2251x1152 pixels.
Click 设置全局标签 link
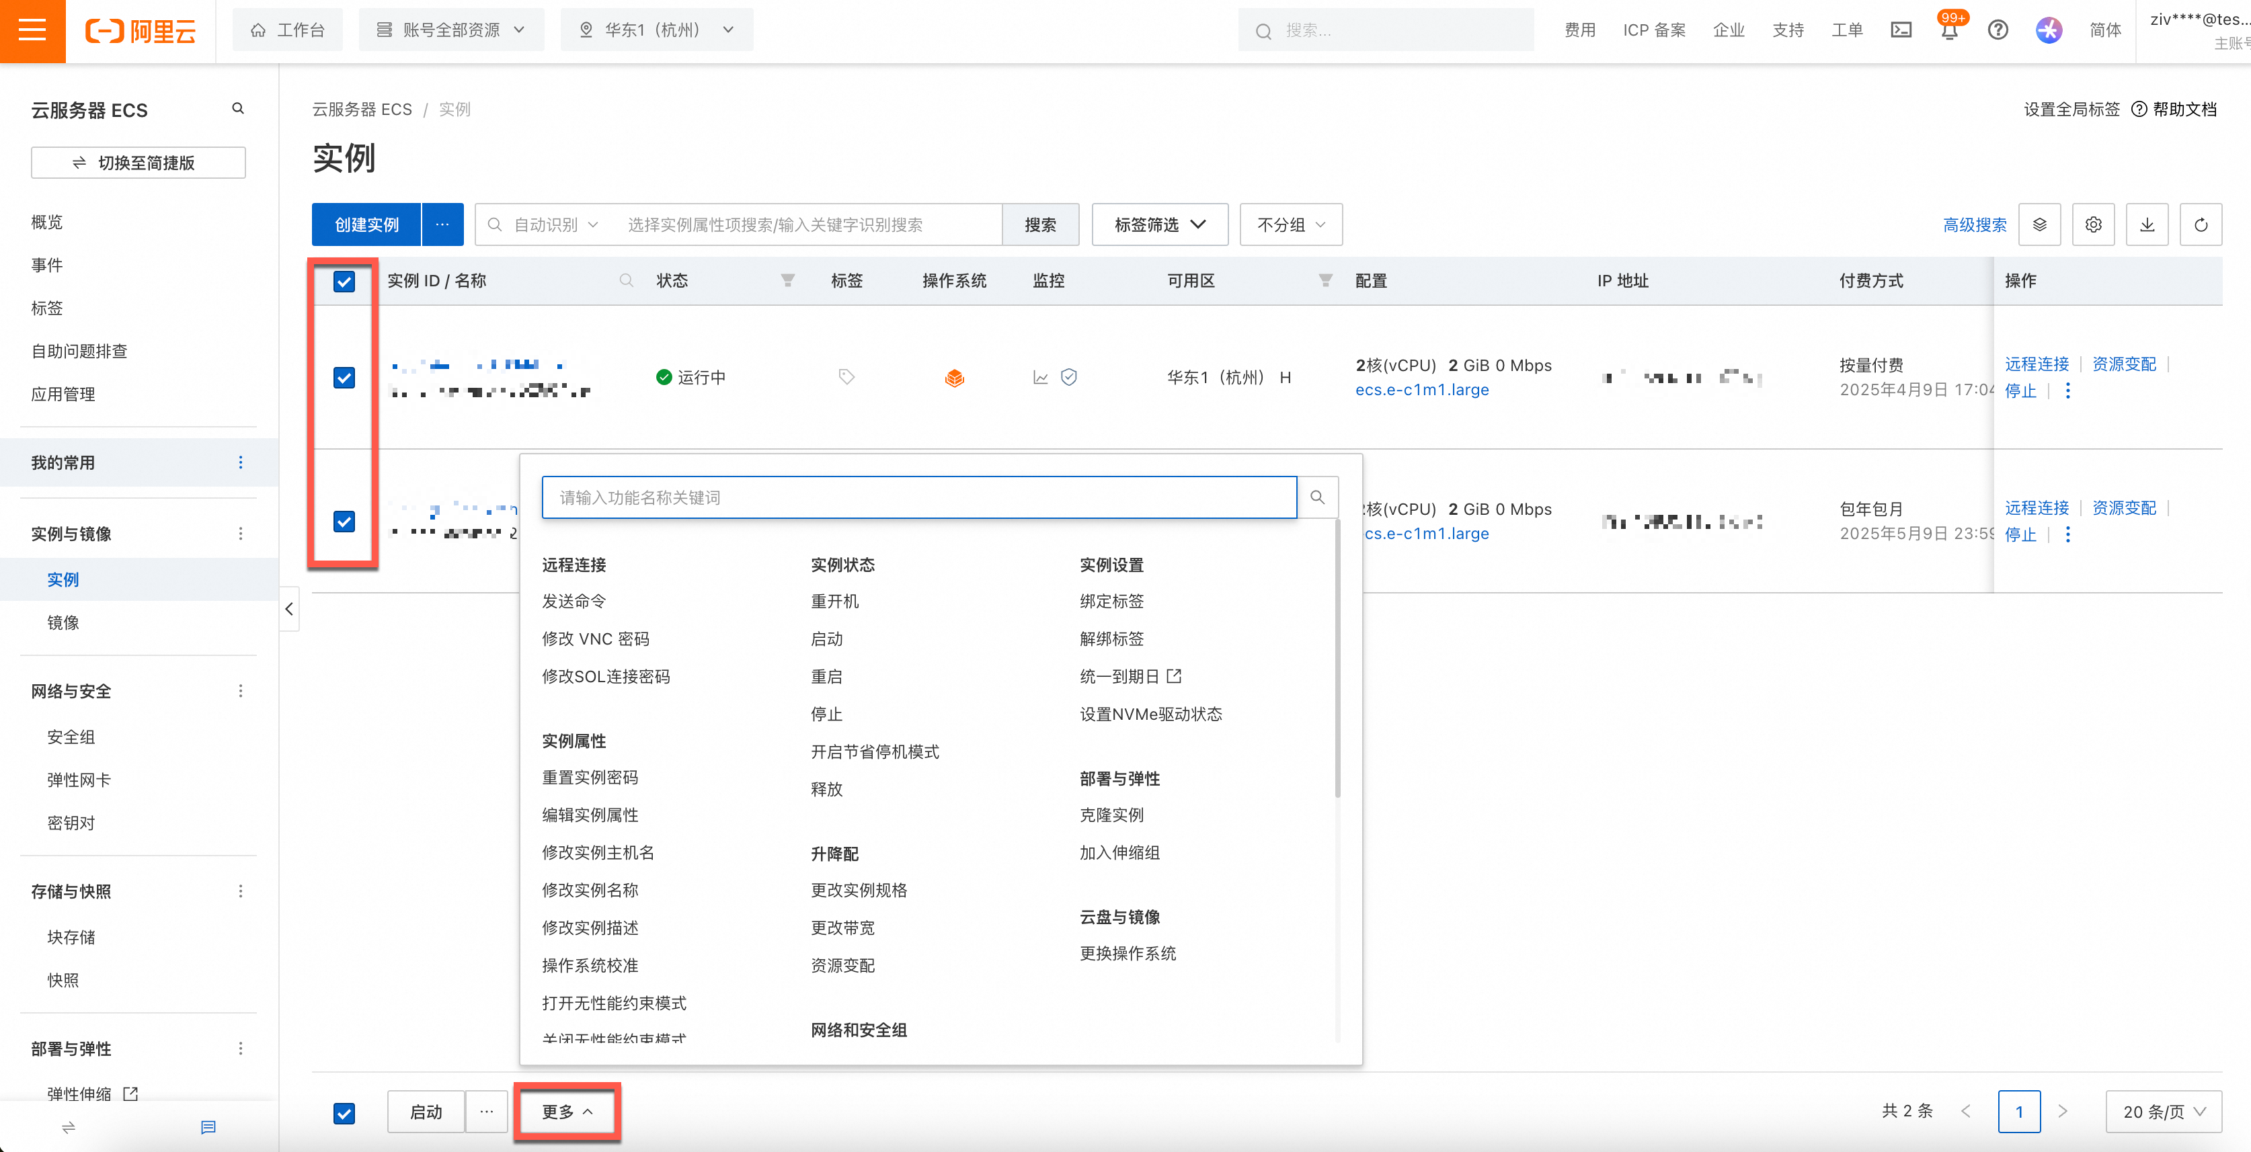pos(2072,109)
